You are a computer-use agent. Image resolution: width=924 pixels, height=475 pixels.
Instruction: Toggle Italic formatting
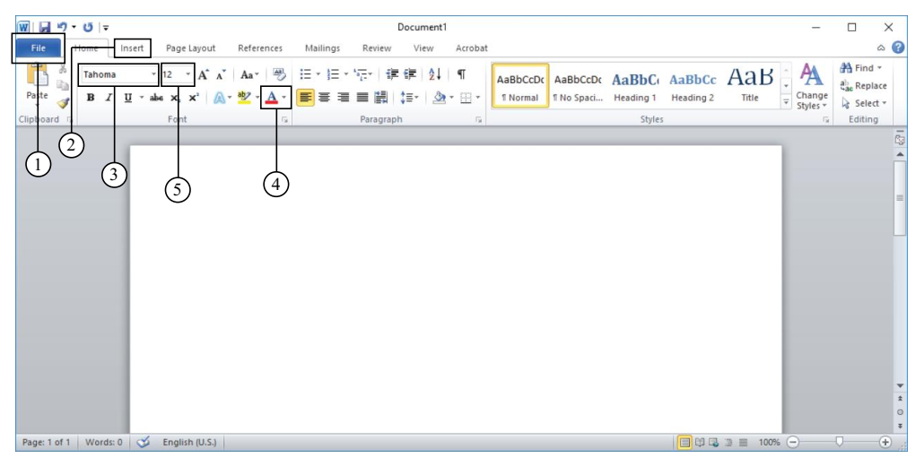coord(109,98)
